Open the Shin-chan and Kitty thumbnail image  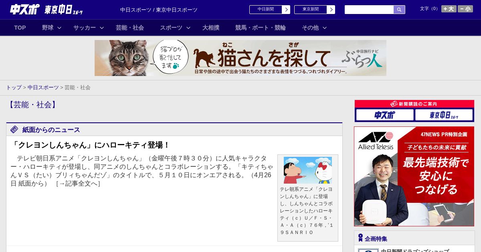pos(308,170)
